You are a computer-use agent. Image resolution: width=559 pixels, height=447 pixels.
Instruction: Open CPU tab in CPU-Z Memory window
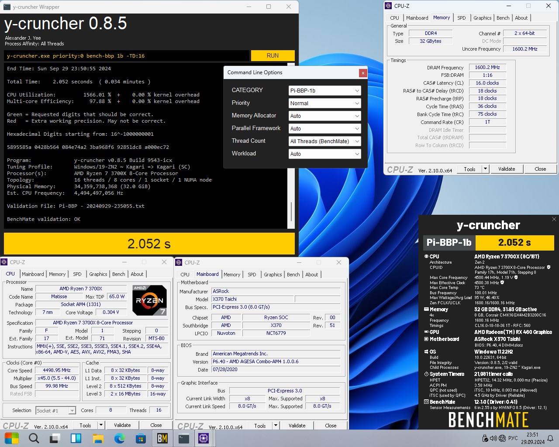tap(395, 18)
